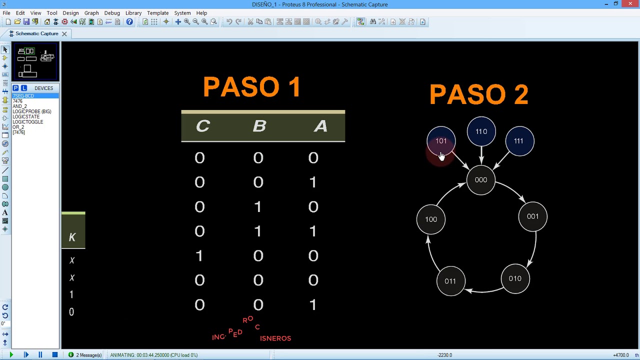This screenshot has height=360, width=640.
Task: Open the View menu
Action: click(35, 13)
